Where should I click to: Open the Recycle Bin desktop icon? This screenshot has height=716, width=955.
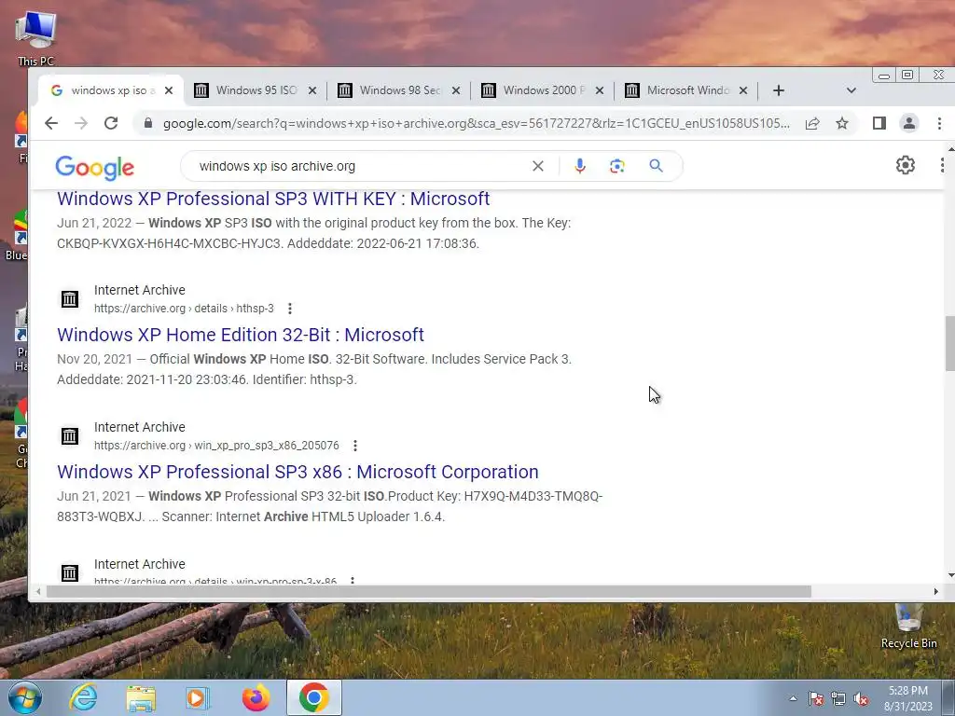[908, 626]
